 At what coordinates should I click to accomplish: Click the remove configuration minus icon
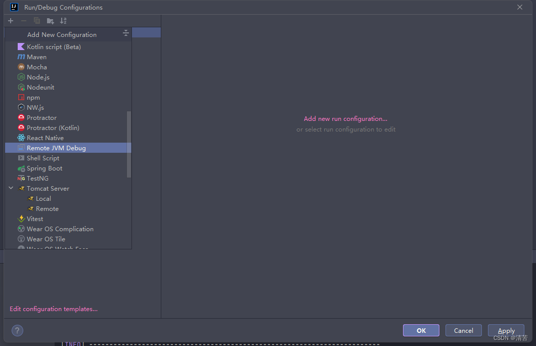23,21
